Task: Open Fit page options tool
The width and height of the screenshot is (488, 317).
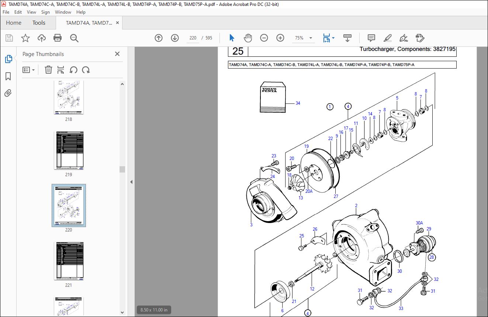Action: pos(326,38)
